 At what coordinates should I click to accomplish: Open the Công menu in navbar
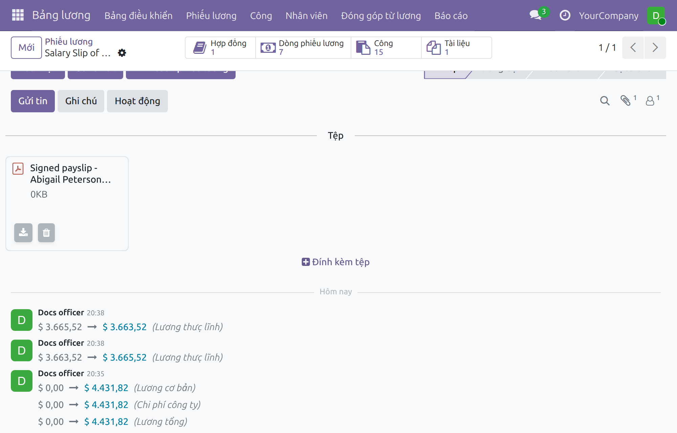pyautogui.click(x=261, y=16)
